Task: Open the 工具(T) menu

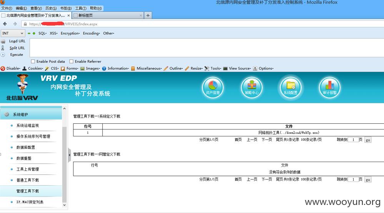Action: coord(81,8)
